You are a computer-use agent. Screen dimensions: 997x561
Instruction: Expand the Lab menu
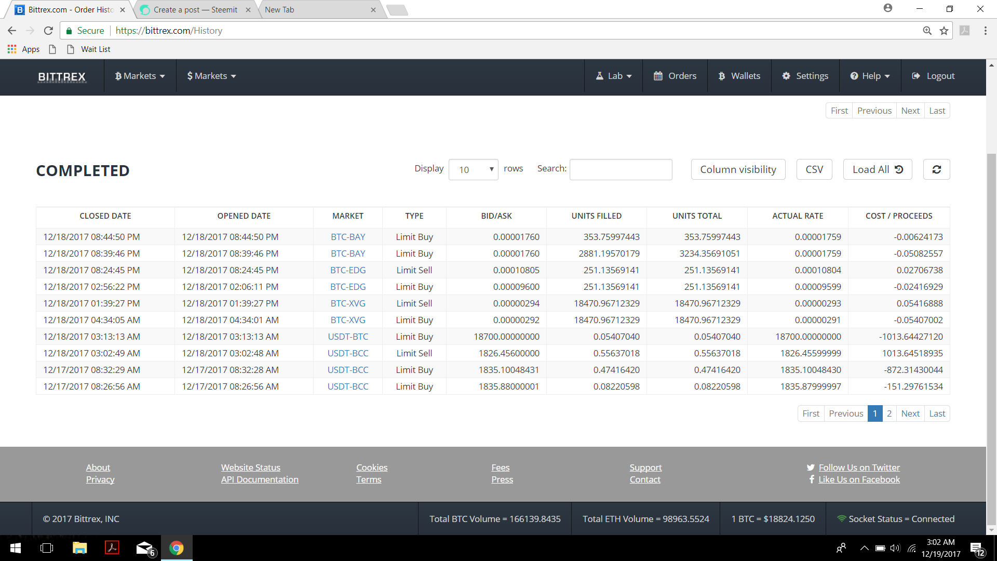click(x=613, y=76)
